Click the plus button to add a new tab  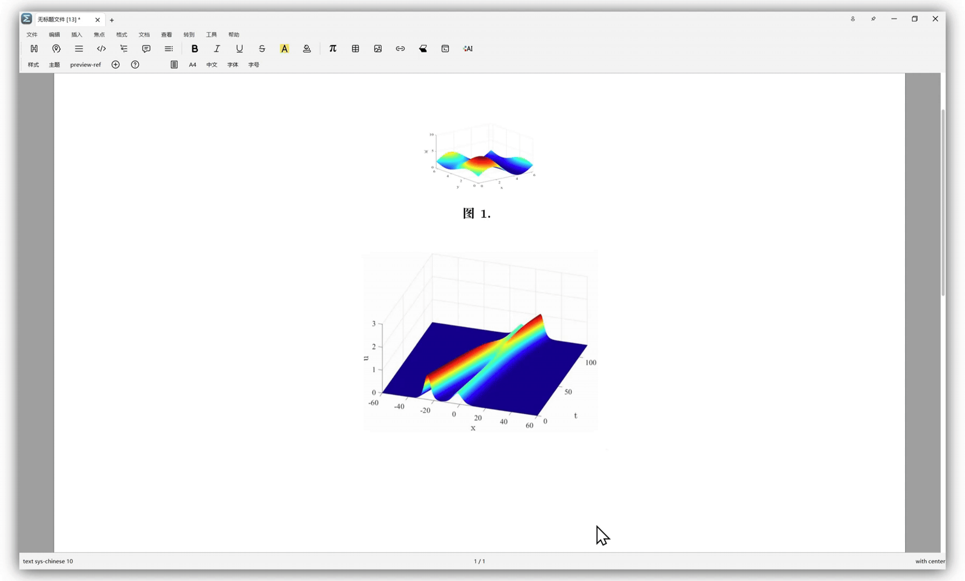[112, 20]
